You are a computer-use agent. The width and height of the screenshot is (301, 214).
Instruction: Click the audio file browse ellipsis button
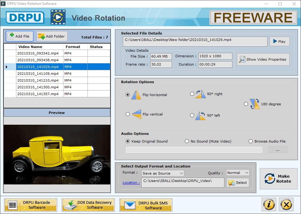tap(278, 150)
